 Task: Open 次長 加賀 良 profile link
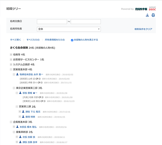[x=29, y=137]
